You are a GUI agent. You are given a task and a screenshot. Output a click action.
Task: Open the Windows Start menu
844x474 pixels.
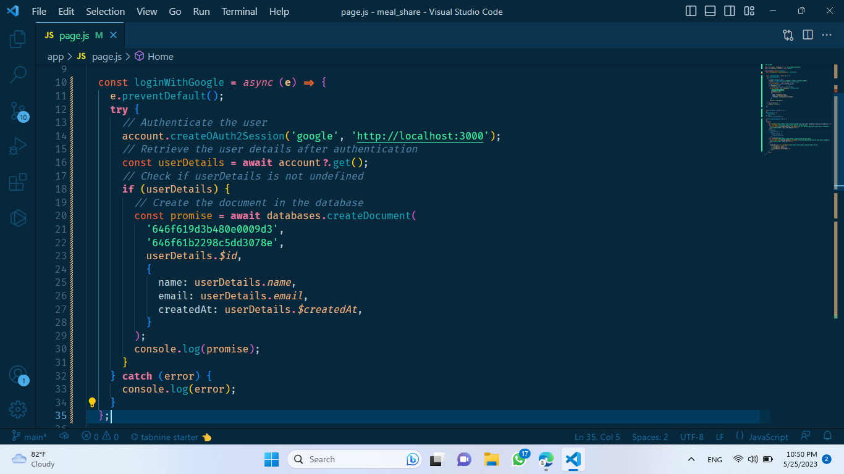point(271,459)
